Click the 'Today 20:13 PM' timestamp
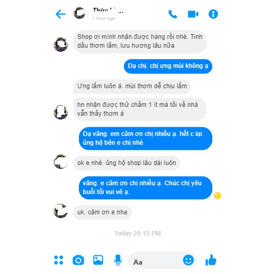 [138, 234]
